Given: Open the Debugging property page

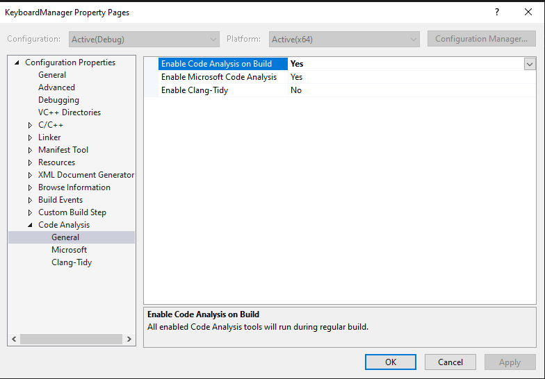Looking at the screenshot, I should click(58, 100).
